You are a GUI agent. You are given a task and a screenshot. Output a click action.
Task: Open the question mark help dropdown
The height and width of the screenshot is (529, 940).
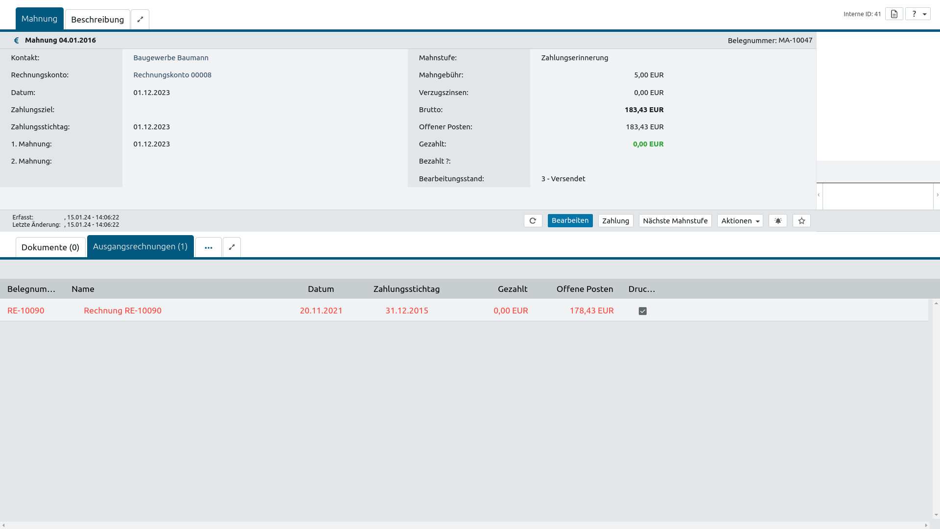[x=917, y=14]
